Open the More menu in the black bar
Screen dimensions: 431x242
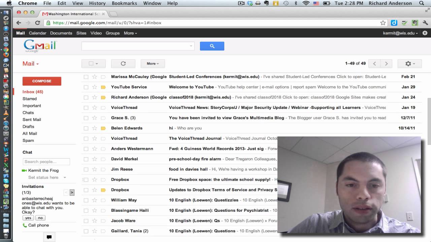[x=130, y=33]
